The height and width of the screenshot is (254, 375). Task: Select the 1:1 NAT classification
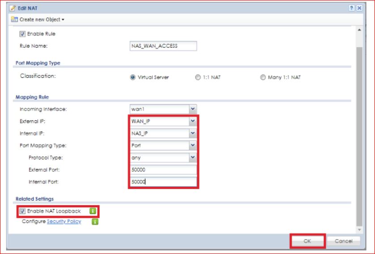click(198, 77)
